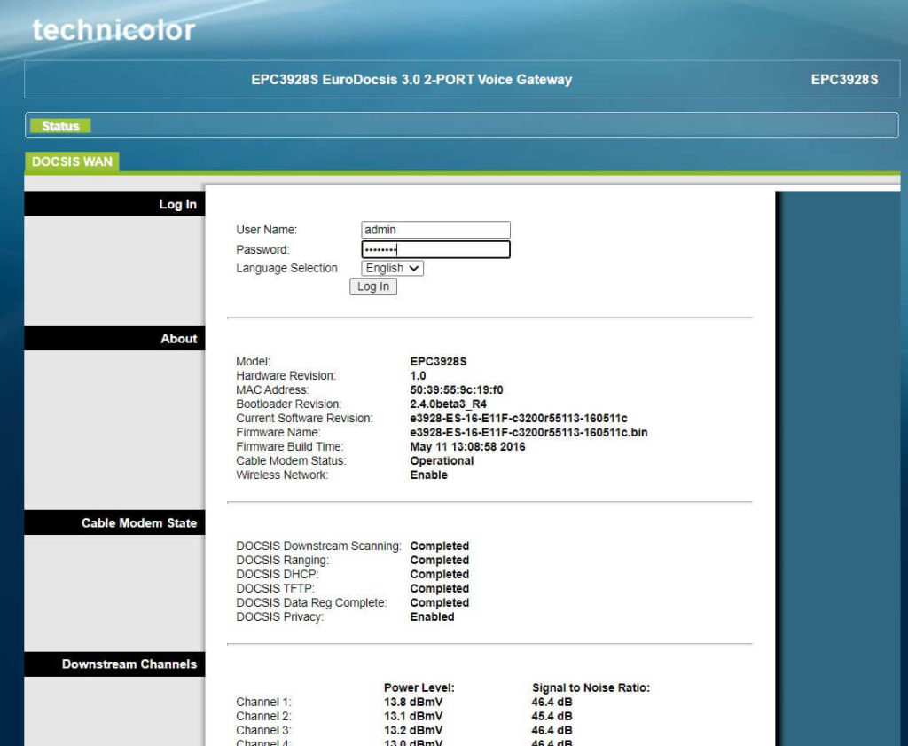The image size is (908, 746).
Task: Click the Log In section header
Action: pos(177,204)
